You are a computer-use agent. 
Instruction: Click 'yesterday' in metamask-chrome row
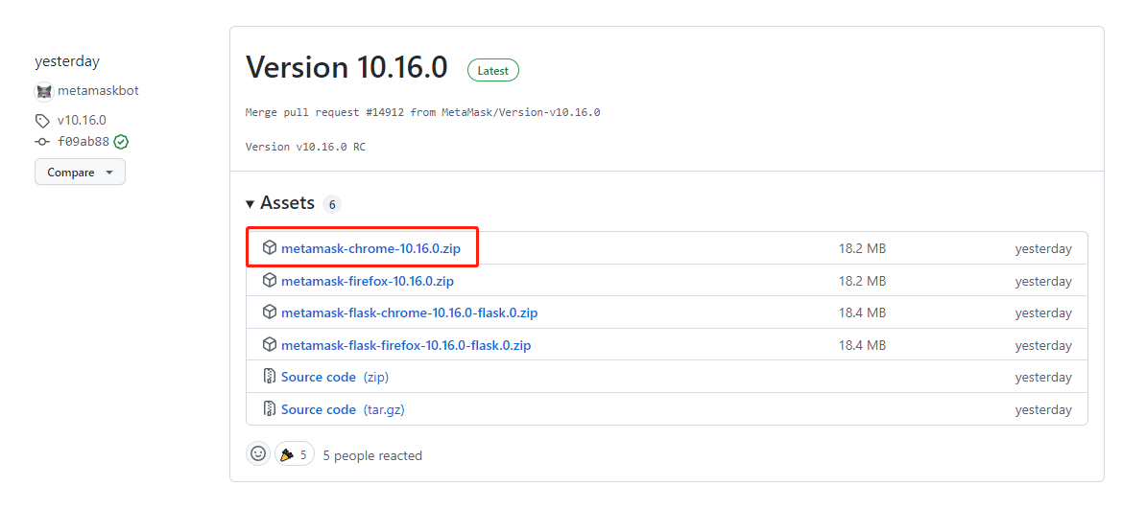coord(1043,249)
